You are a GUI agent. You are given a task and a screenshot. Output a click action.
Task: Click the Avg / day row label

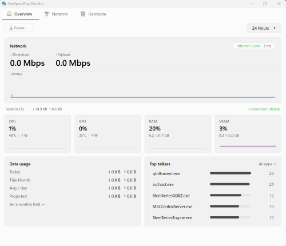18,188
